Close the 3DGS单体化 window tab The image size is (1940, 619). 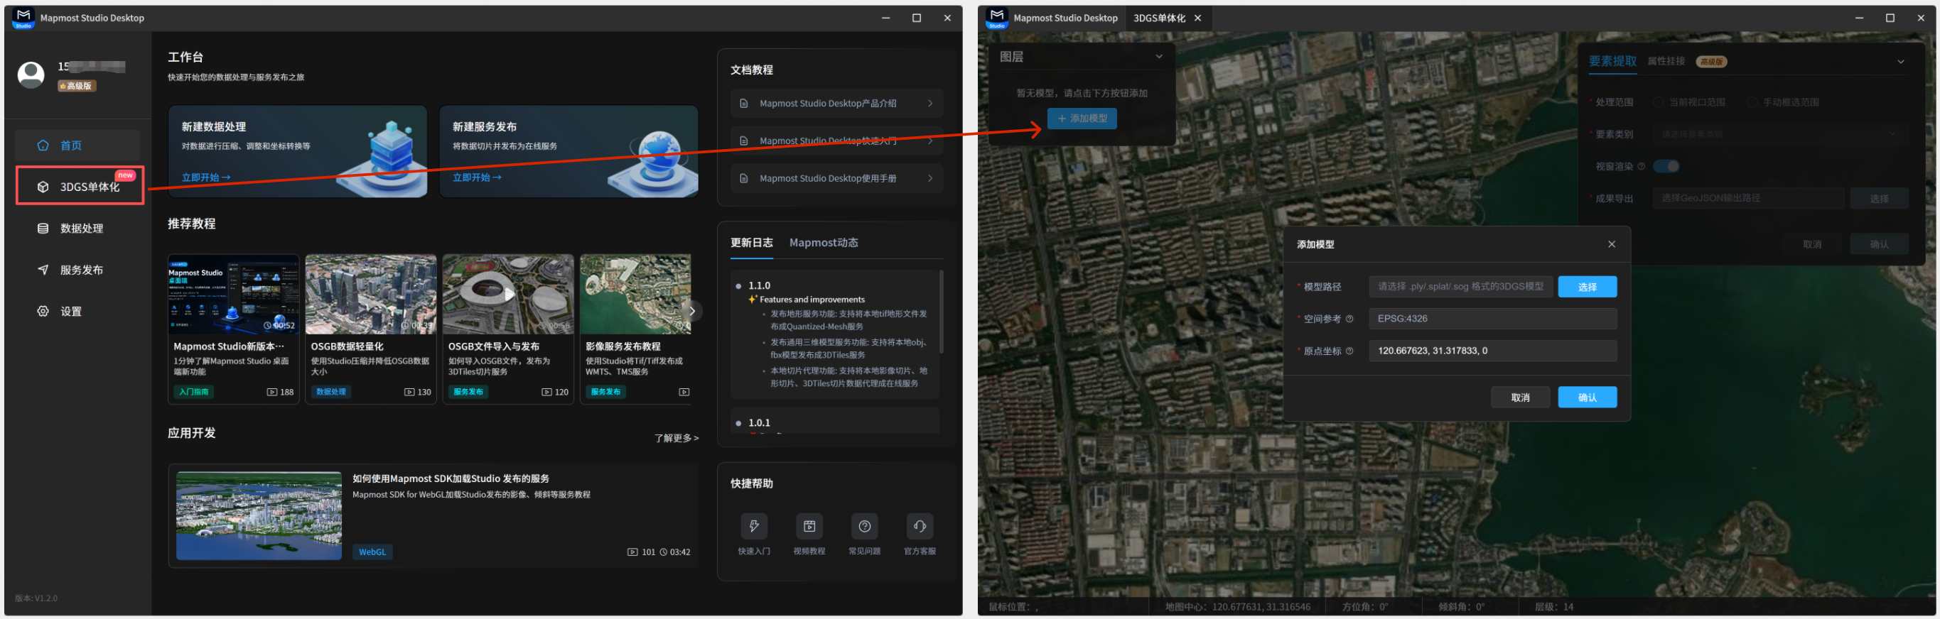pos(1197,18)
